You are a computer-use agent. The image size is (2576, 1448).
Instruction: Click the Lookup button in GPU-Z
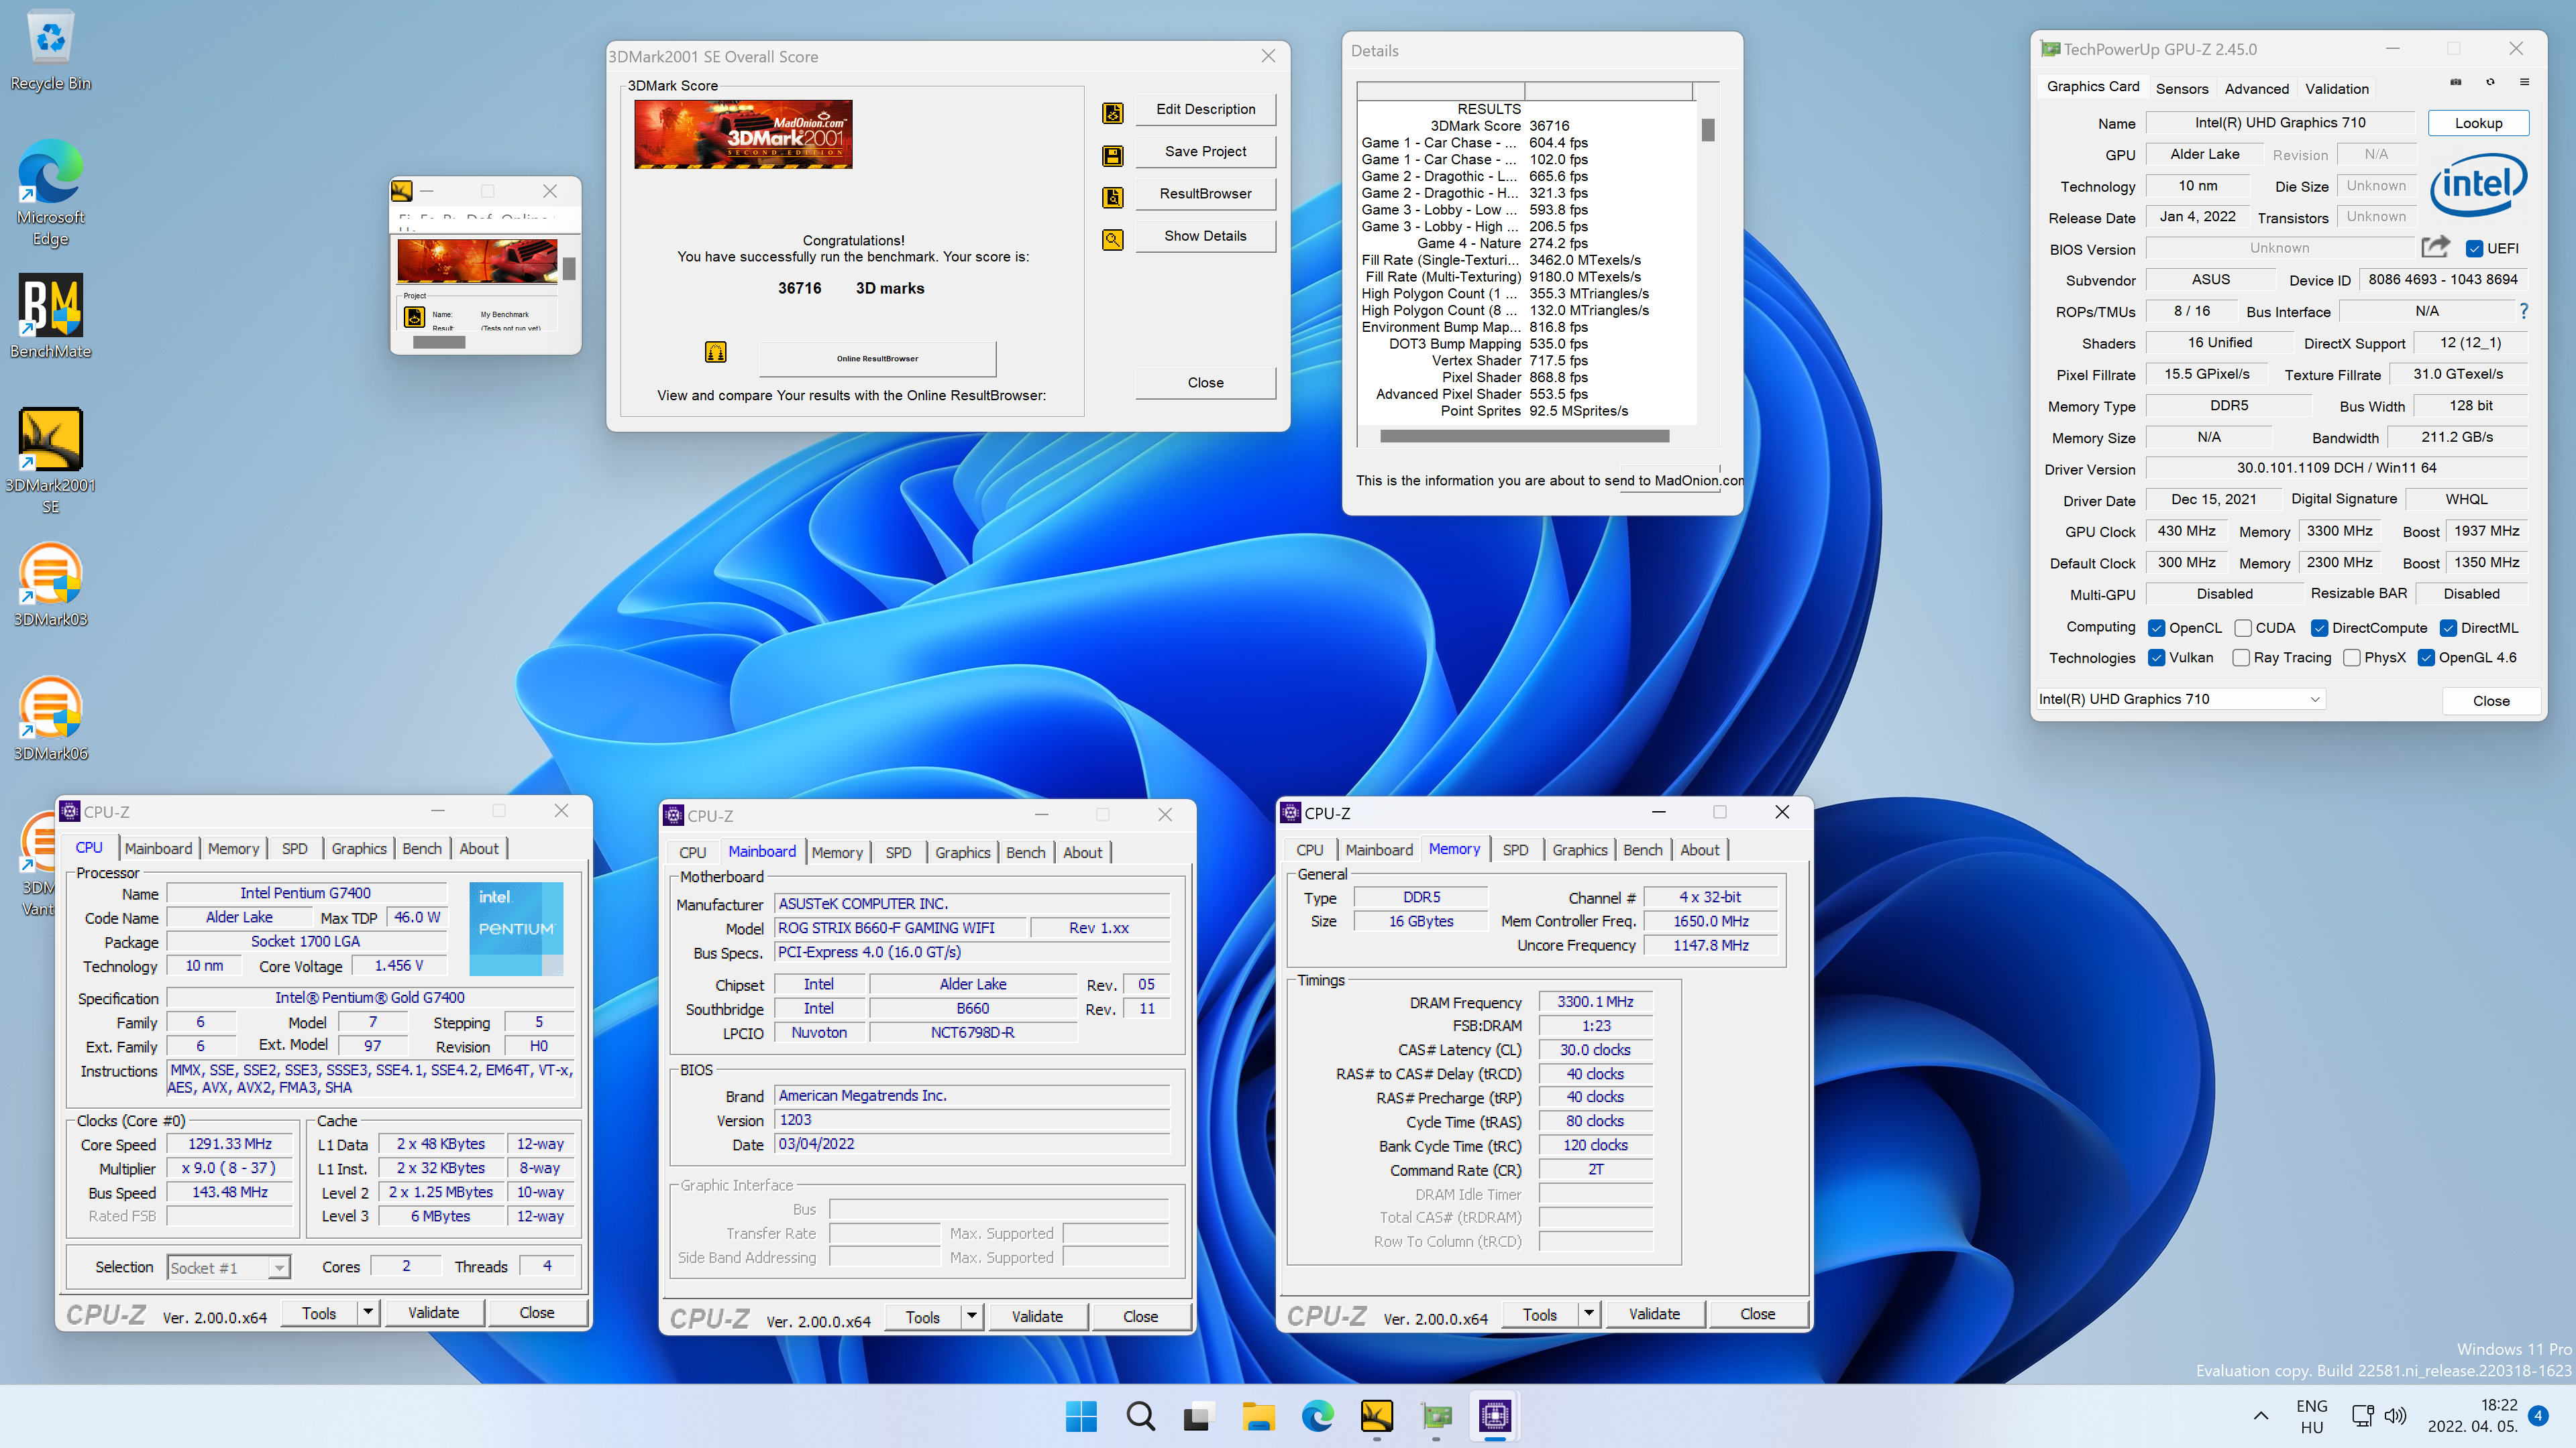click(x=2478, y=123)
